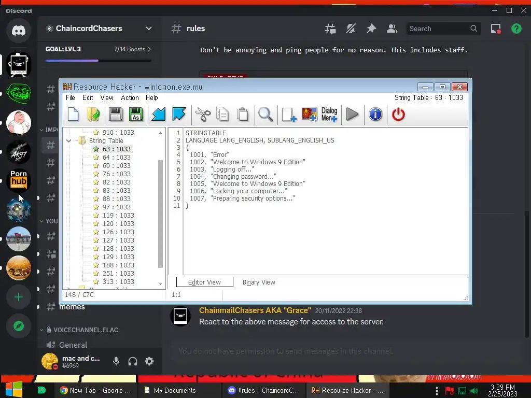Viewport: 531px width, 398px height.
Task: Open the memes channel
Action: click(x=72, y=307)
